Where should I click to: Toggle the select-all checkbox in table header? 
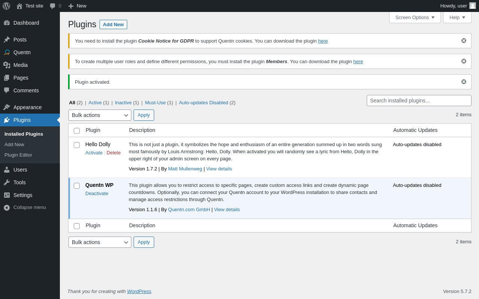[x=77, y=131]
